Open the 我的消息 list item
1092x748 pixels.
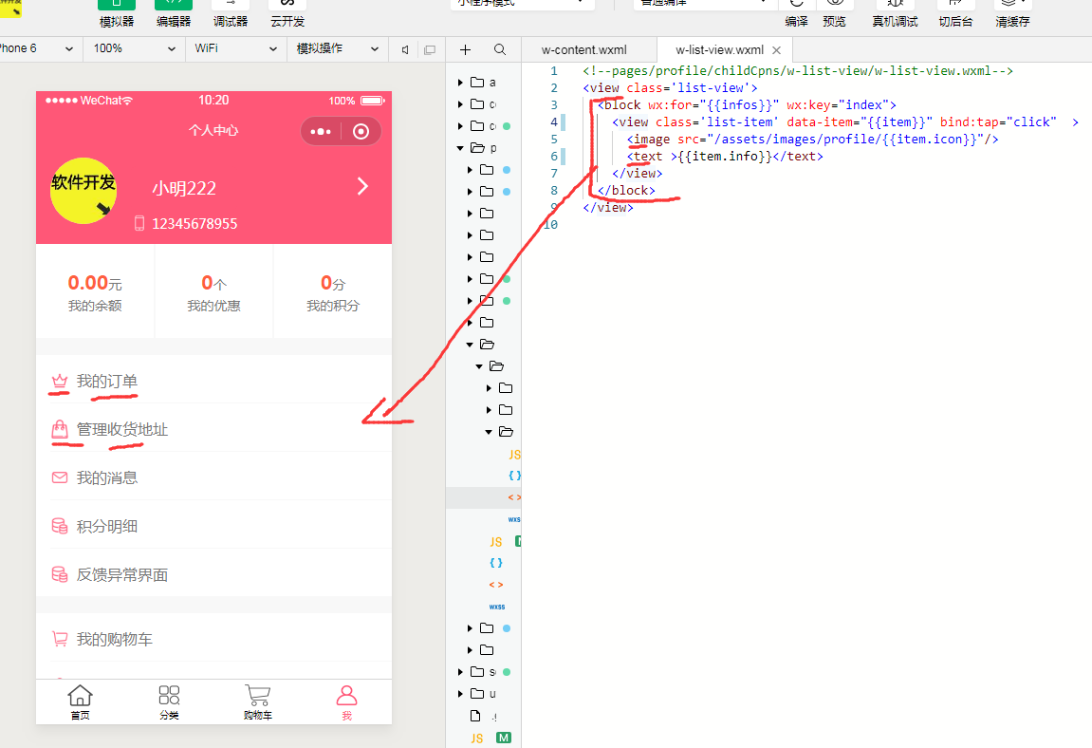[213, 477]
